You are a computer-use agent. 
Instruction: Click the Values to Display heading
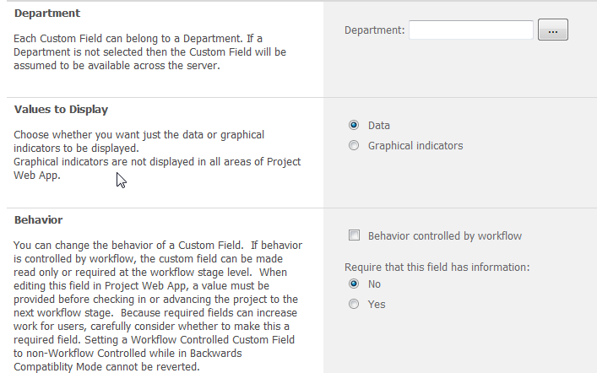pyautogui.click(x=61, y=110)
